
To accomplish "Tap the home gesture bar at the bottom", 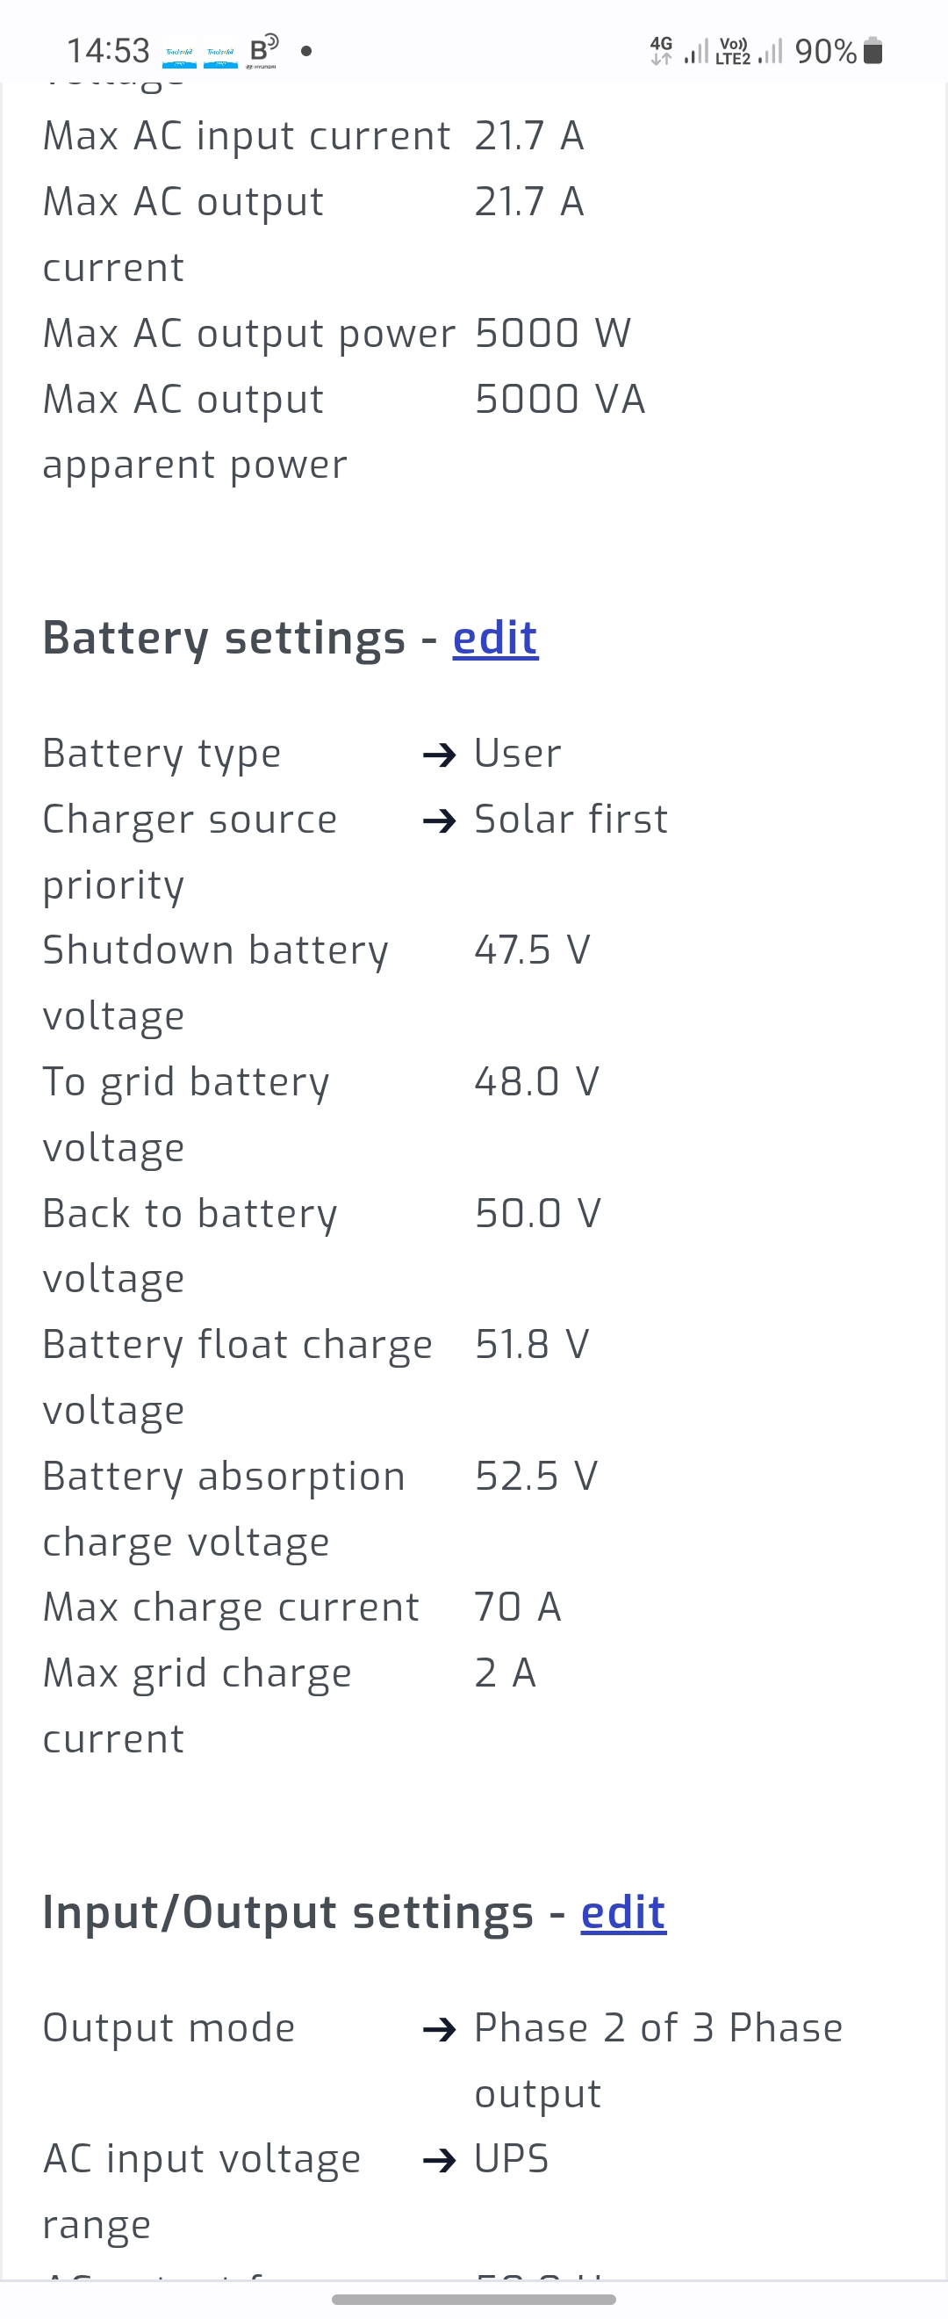I will tap(473, 2299).
